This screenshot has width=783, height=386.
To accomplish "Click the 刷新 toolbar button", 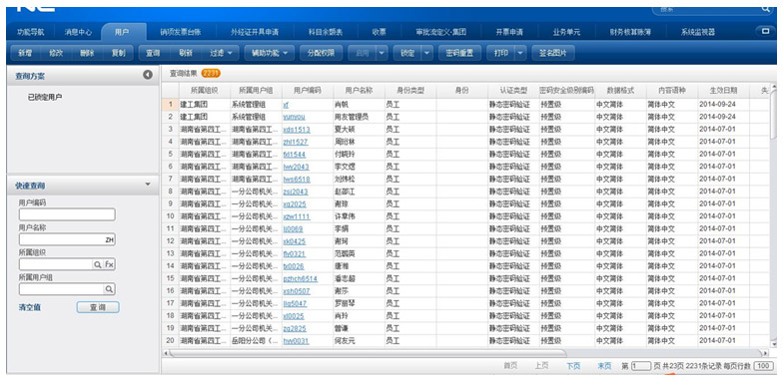I will pyautogui.click(x=186, y=53).
